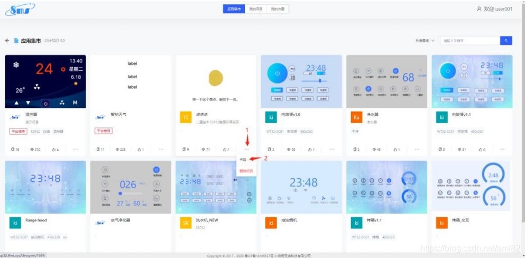Image resolution: width=525 pixels, height=258 pixels.
Task: Open more options on 电饭煲v1.0 card
Action: (332, 149)
